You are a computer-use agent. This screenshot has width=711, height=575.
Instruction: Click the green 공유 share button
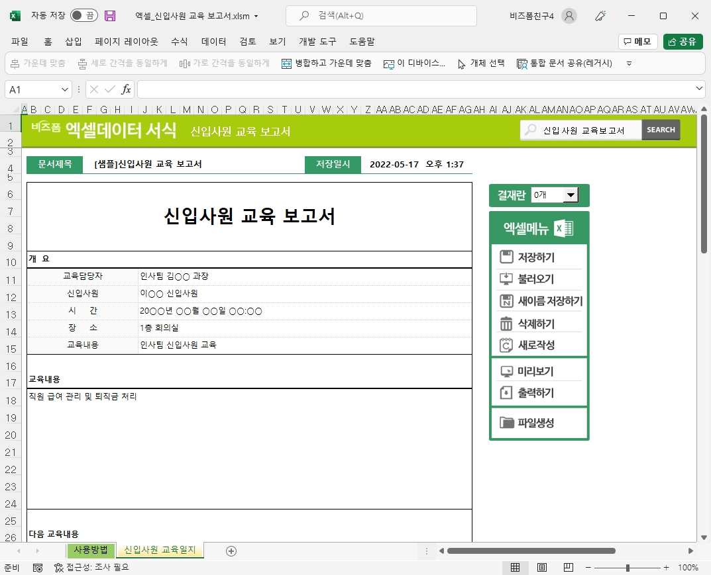[683, 42]
